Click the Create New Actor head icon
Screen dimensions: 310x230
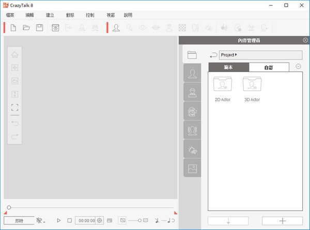pos(116,28)
